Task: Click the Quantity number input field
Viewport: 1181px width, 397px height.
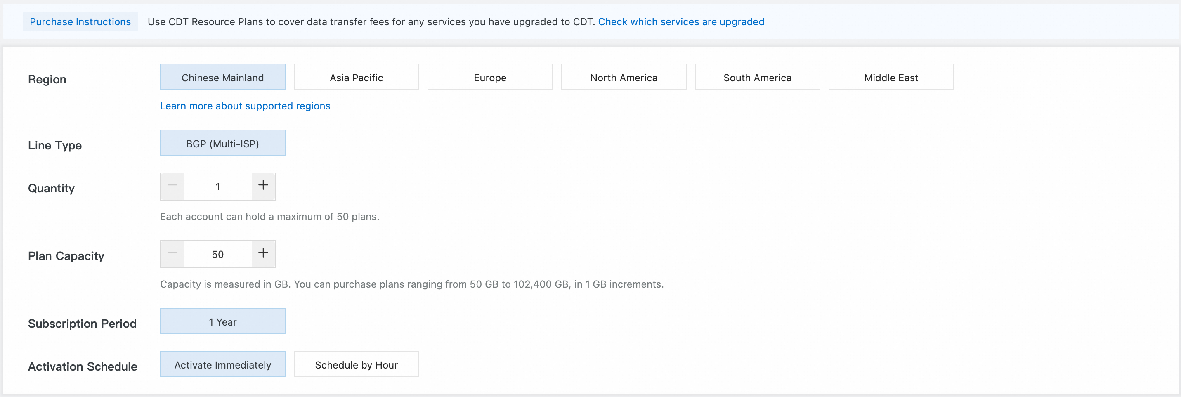Action: click(x=218, y=187)
